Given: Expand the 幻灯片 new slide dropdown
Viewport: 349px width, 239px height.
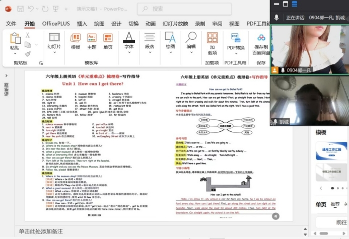Looking at the screenshot, I should tap(54, 53).
